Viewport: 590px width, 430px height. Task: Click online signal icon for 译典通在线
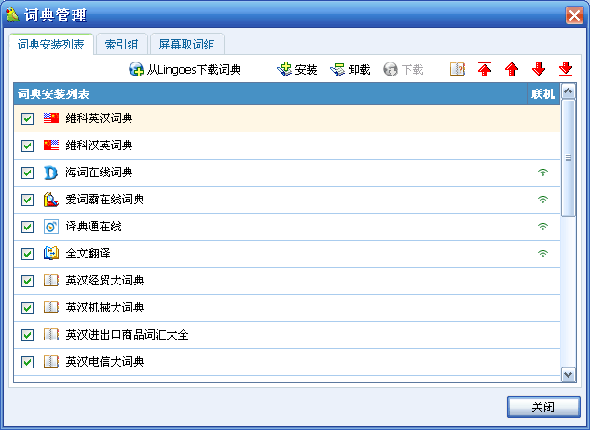[542, 227]
